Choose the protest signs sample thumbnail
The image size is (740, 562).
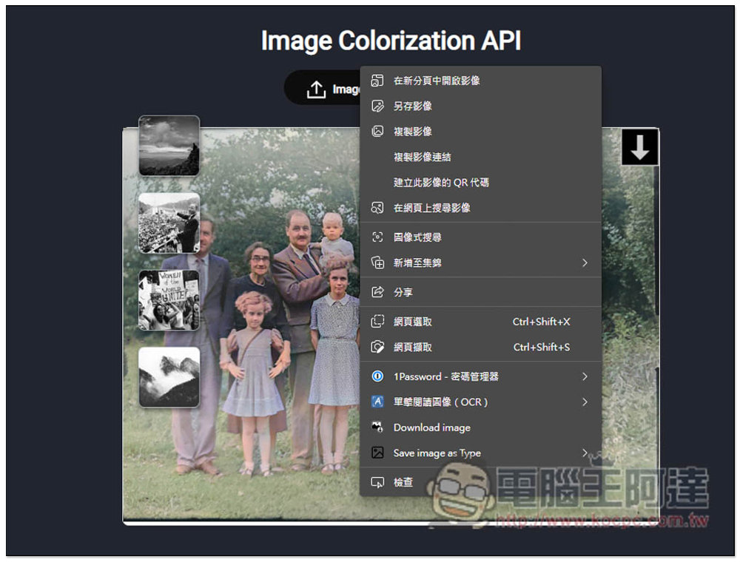(x=169, y=299)
